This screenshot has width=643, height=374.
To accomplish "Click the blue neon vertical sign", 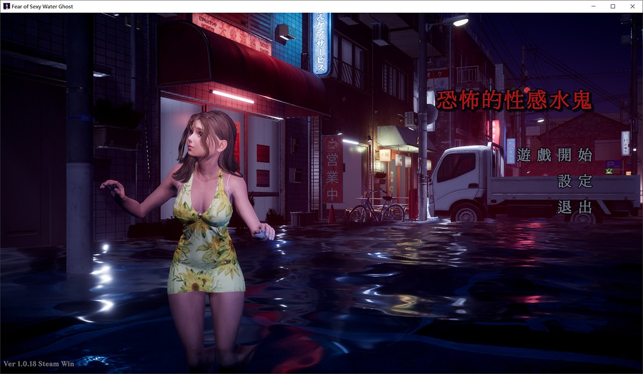I will coord(320,44).
